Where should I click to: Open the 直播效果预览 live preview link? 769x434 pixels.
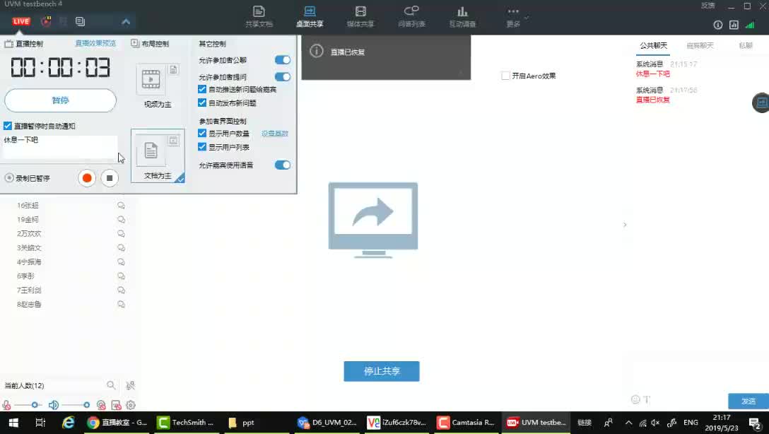[95, 43]
